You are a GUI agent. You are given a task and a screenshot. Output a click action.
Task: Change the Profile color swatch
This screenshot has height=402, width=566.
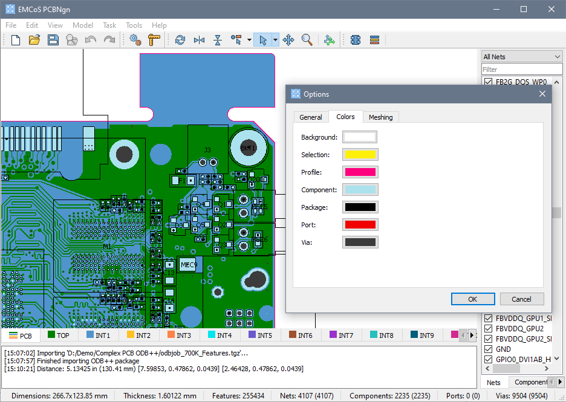pyautogui.click(x=360, y=172)
